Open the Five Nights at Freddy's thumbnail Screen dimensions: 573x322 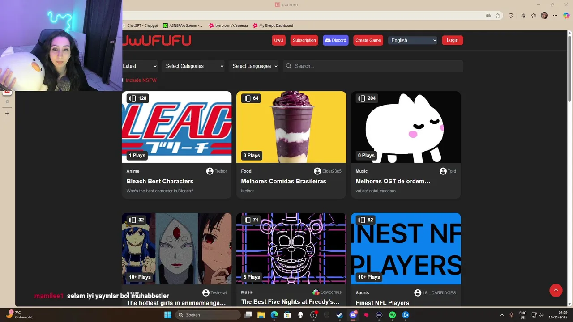(291, 249)
